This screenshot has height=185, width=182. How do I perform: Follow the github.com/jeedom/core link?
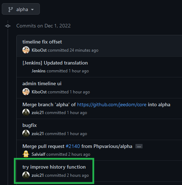(112, 104)
